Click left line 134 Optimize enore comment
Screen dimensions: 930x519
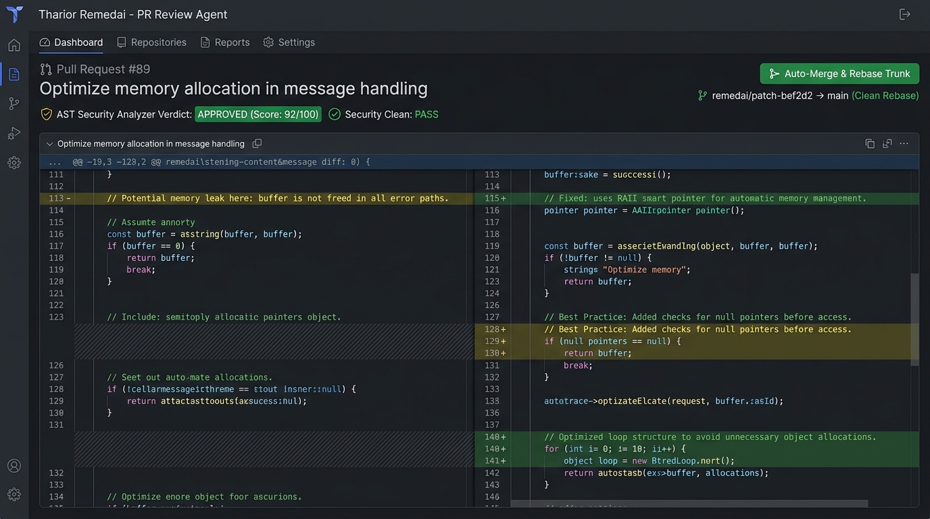tap(204, 497)
